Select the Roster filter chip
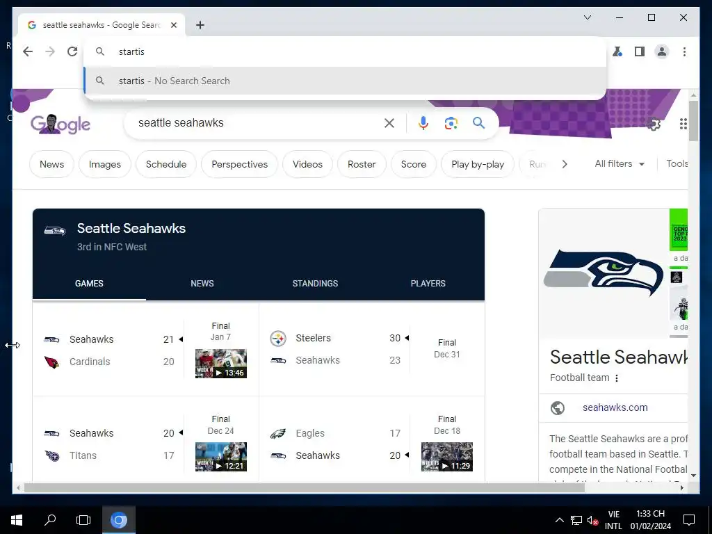The width and height of the screenshot is (712, 534). click(x=362, y=164)
